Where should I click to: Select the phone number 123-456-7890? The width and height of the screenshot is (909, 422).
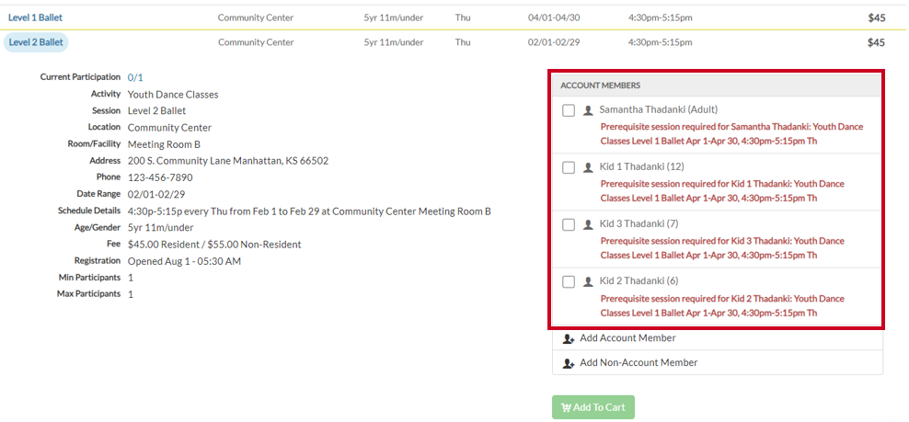pos(161,177)
